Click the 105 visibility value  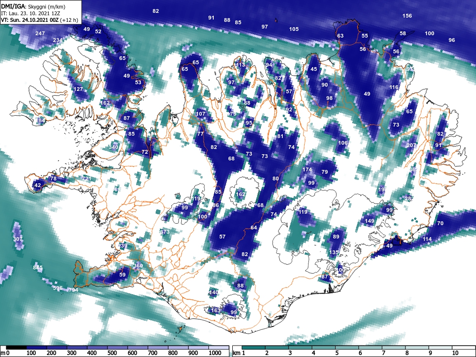(x=294, y=29)
